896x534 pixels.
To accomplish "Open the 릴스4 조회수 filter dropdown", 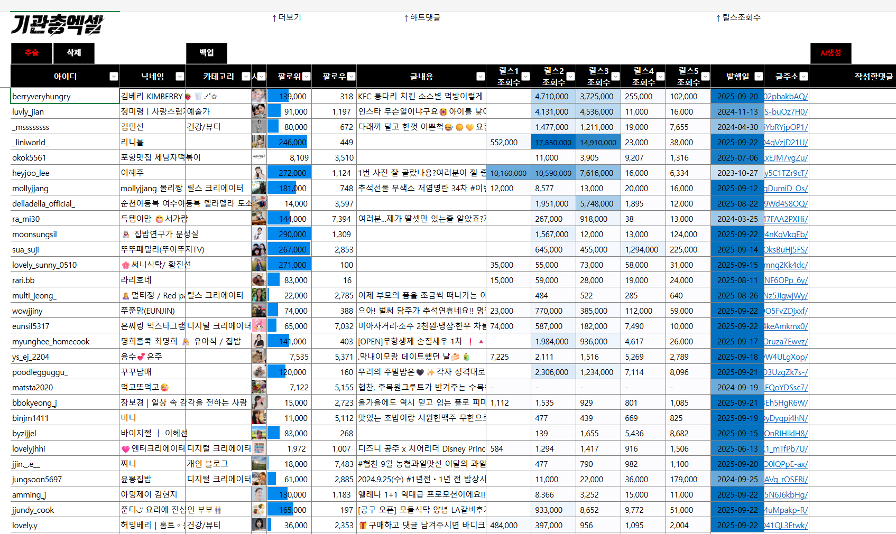I will coord(660,77).
